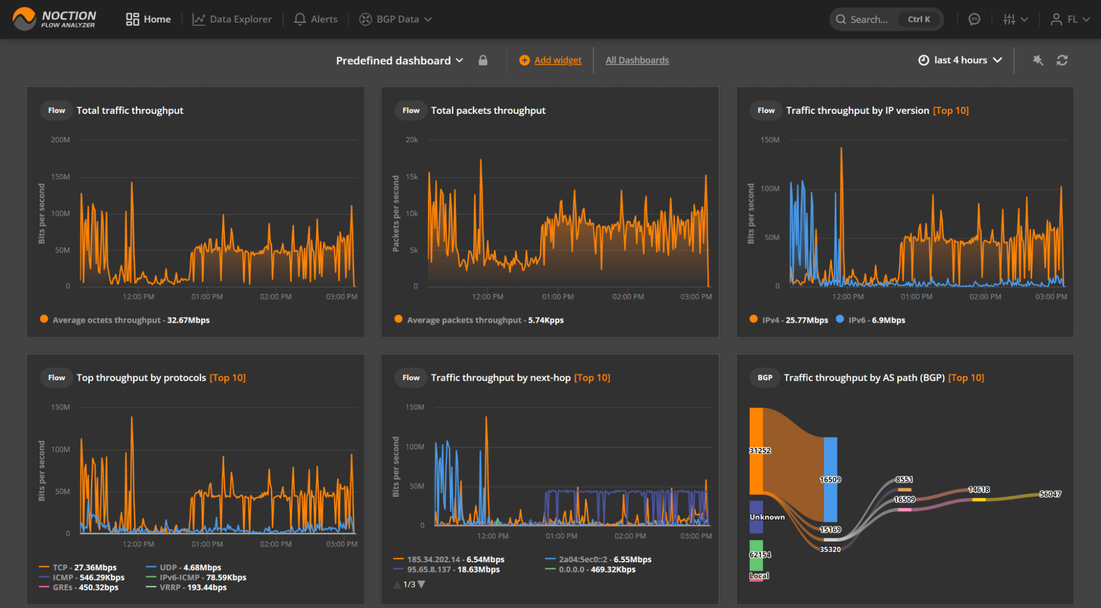Click the [Top 10] label on the protocols widget
Image resolution: width=1101 pixels, height=608 pixels.
(x=227, y=378)
